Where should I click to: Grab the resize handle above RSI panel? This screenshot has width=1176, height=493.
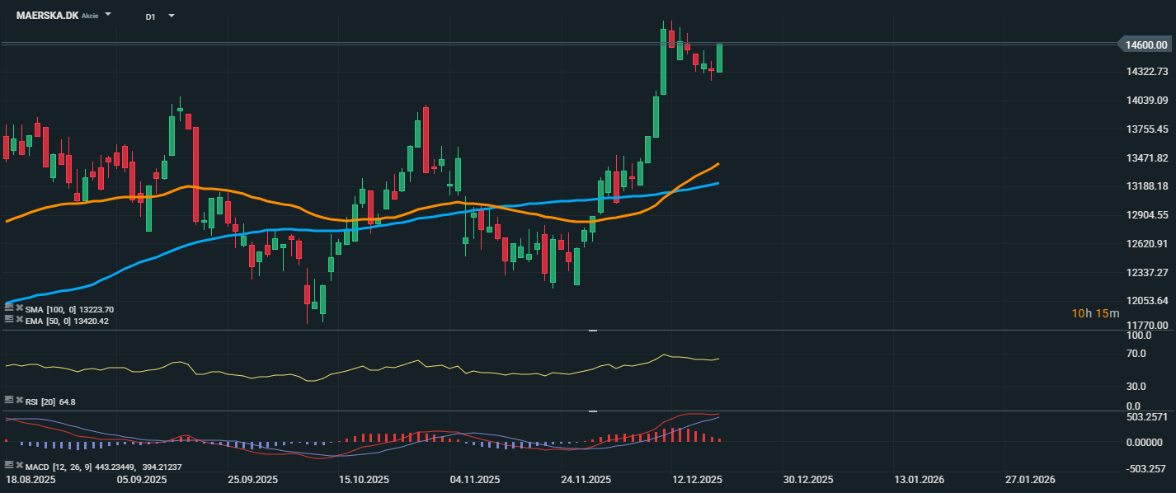pyautogui.click(x=591, y=331)
